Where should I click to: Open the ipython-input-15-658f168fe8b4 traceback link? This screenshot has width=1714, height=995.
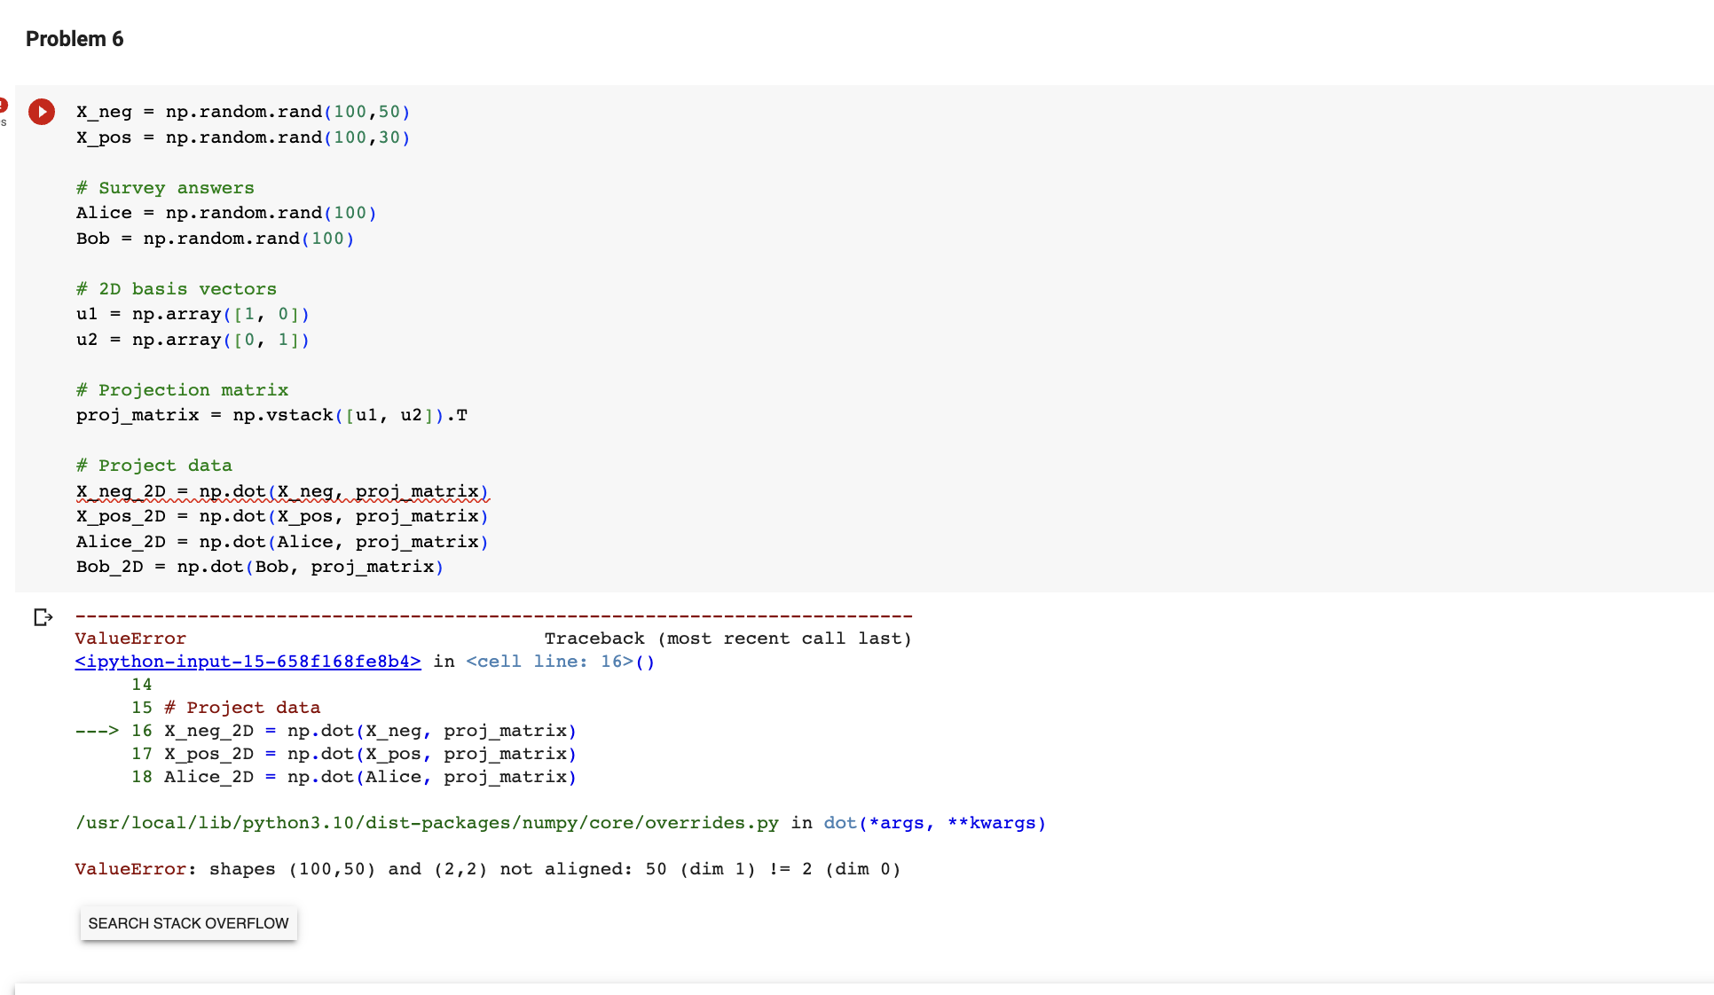pos(248,662)
